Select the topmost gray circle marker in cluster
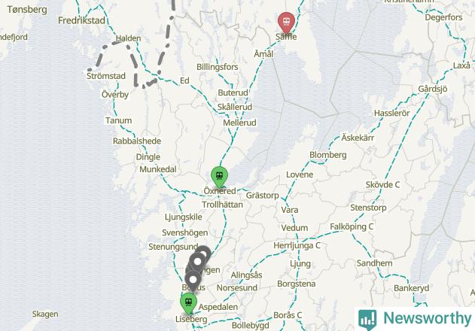Screen dimensions: 475x331 (203, 254)
